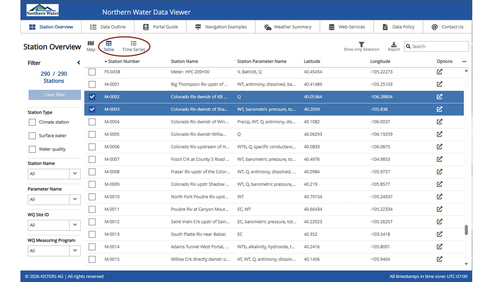Open details link icon for M-0007
This screenshot has width=502, height=282.
[440, 159]
